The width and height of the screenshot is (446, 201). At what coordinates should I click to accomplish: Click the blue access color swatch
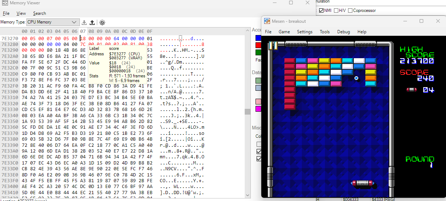tap(258, 38)
